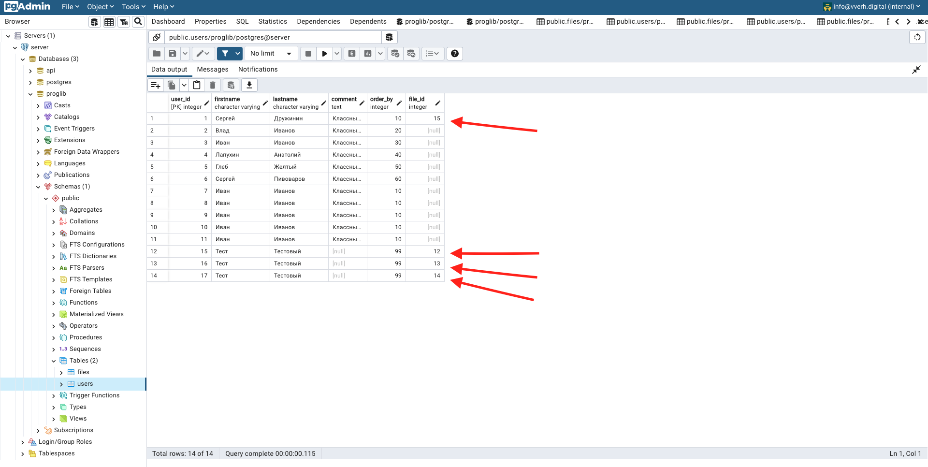Viewport: 928px width, 467px height.
Task: Switch to the Dashboard tab
Action: point(168,22)
